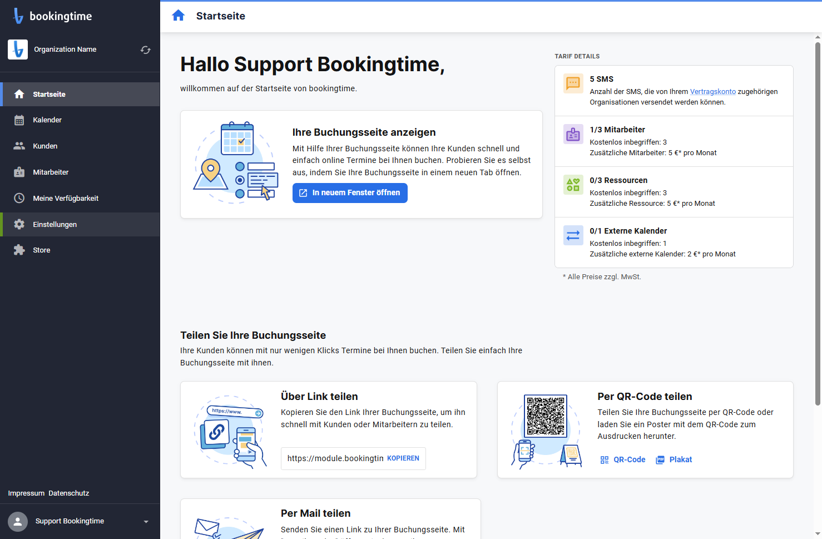Click the '0/3 Ressourcen' tariff heading
This screenshot has height=539, width=822.
pos(618,180)
